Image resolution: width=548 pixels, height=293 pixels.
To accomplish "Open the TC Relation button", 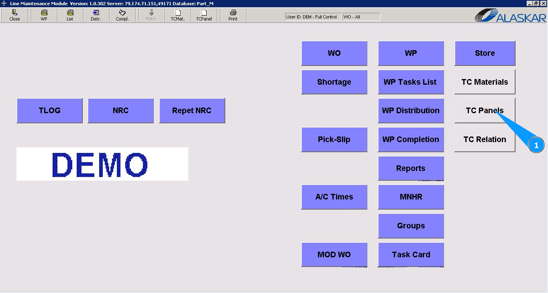I will pos(485,139).
